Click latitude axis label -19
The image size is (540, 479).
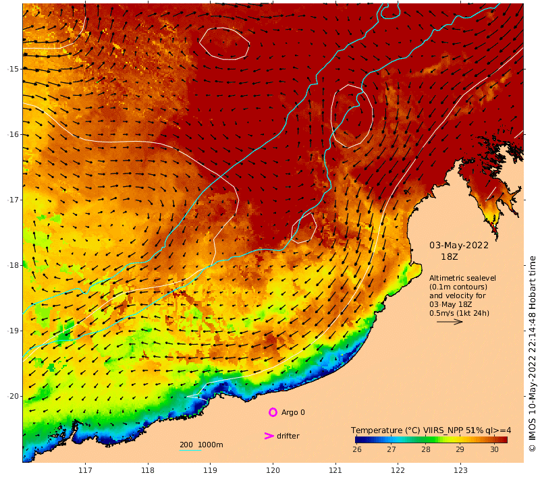[x=13, y=331]
